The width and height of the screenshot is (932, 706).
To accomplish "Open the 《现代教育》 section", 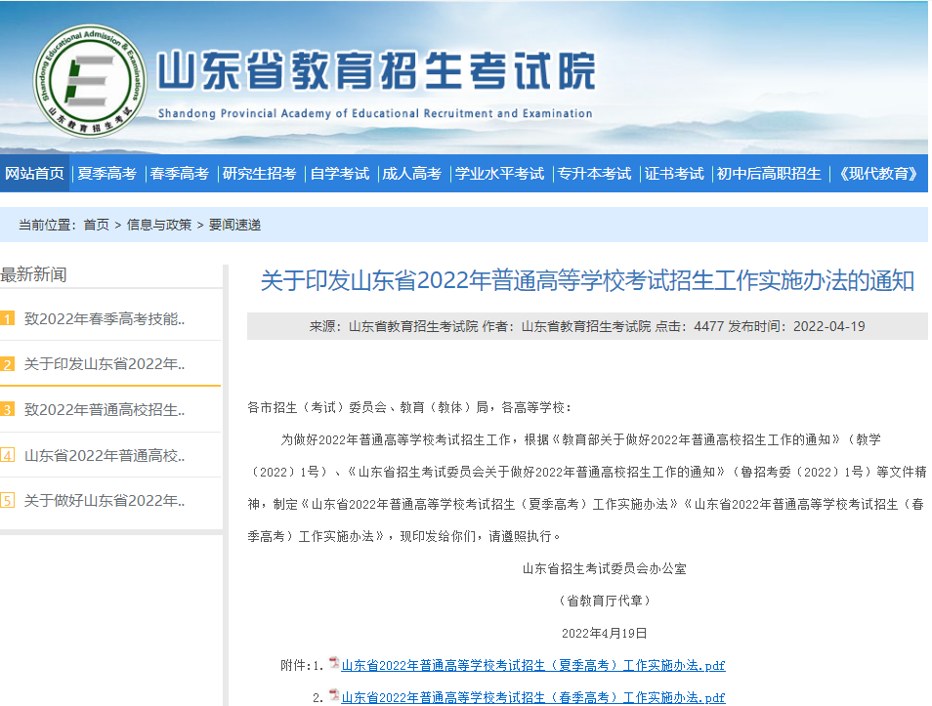I will 877,173.
